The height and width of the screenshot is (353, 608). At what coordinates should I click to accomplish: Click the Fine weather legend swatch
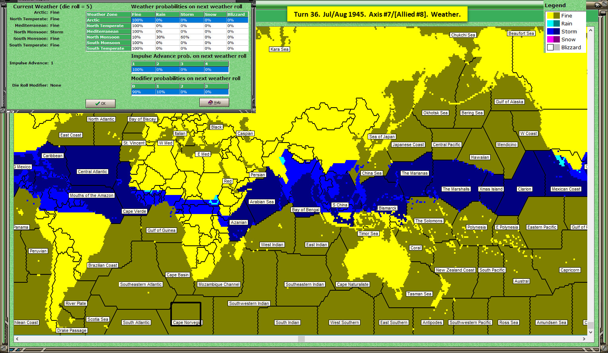point(553,15)
